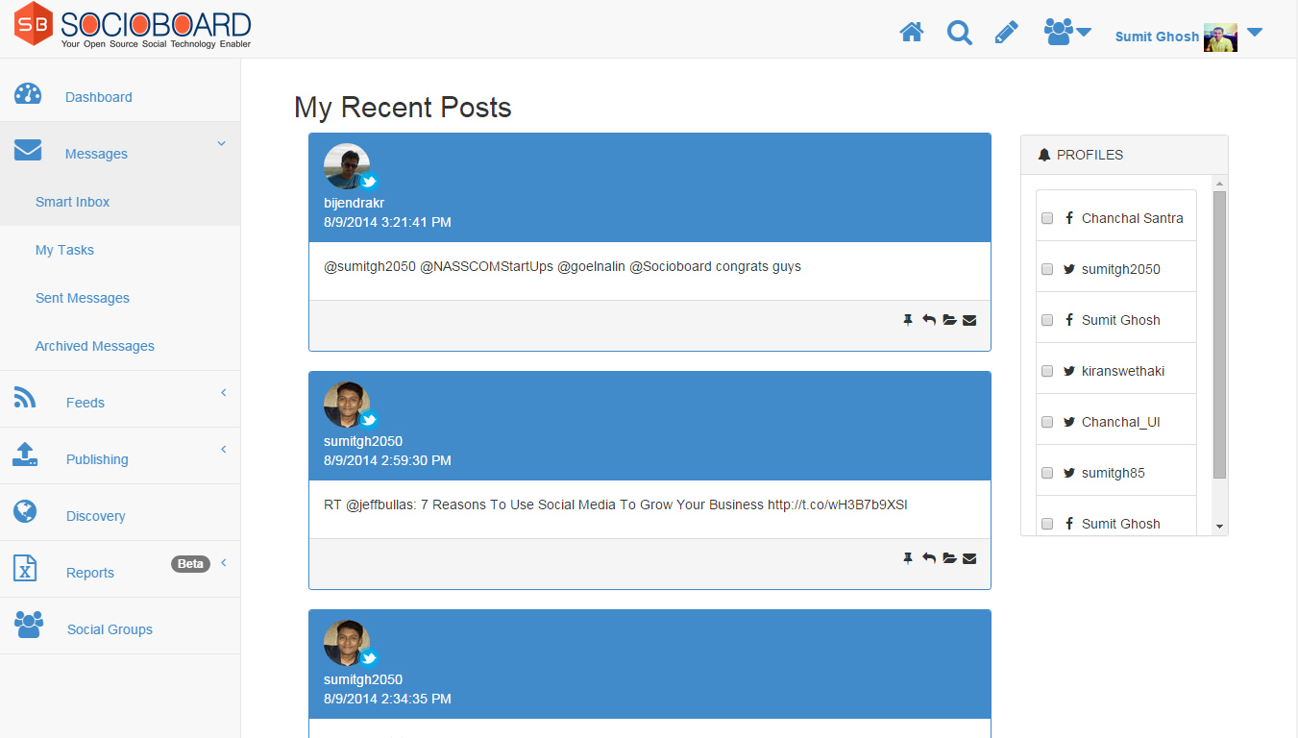Open the home icon in header

coord(912,33)
